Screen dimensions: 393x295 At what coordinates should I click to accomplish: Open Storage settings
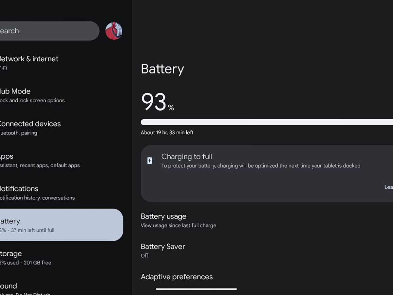20,257
